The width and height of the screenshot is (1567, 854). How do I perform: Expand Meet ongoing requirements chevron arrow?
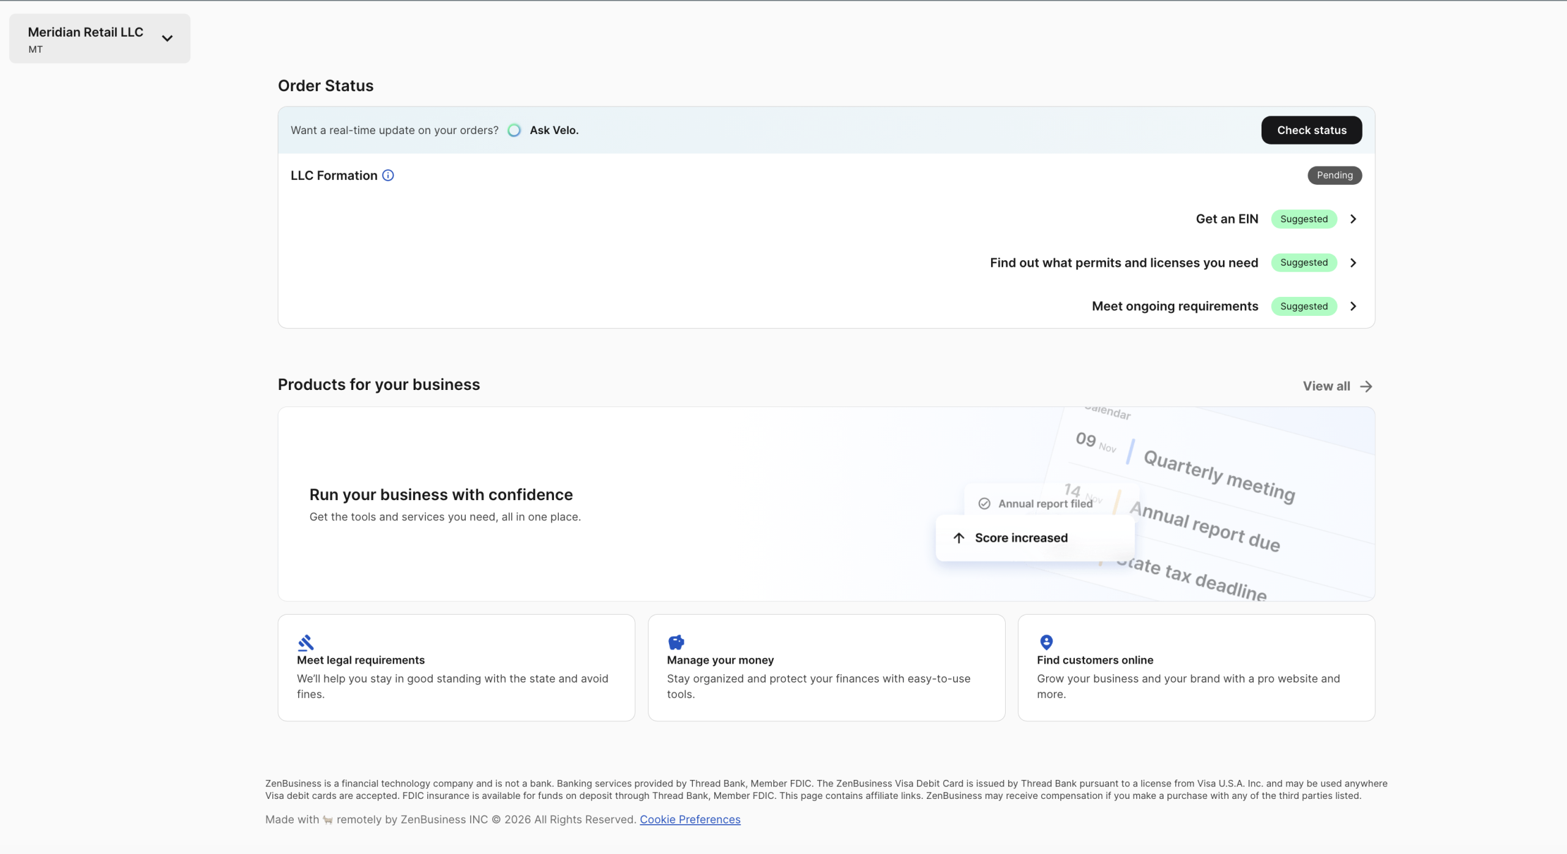[x=1353, y=306]
